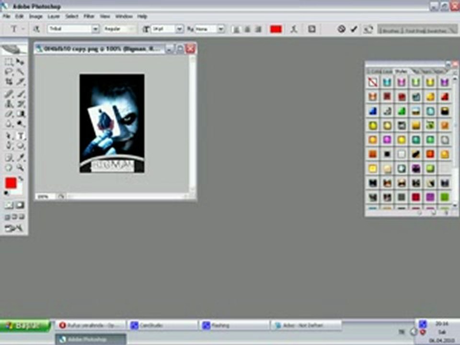Image resolution: width=460 pixels, height=345 pixels.
Task: Select the Path Selection tool
Action: coord(9,136)
